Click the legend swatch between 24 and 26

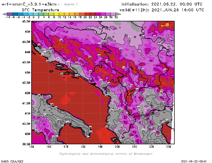[x=98, y=14]
